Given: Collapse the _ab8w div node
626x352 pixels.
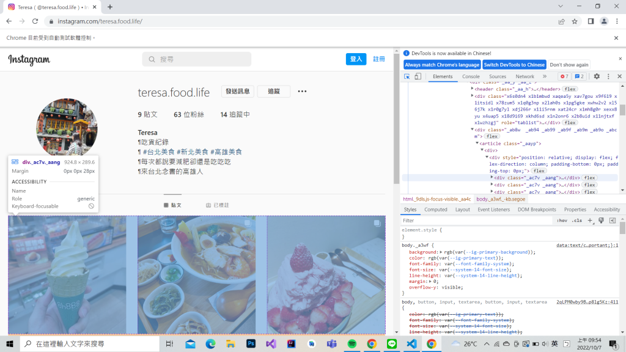Looking at the screenshot, I should 473,130.
